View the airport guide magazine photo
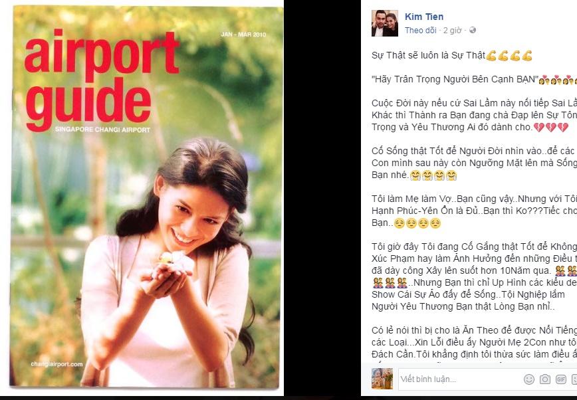577x400 pixels. point(146,197)
